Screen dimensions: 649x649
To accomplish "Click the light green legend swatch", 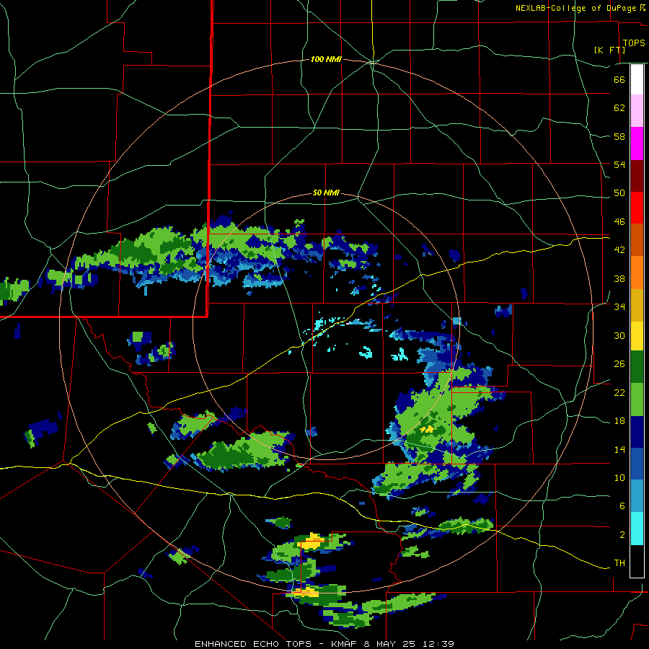I will (637, 399).
